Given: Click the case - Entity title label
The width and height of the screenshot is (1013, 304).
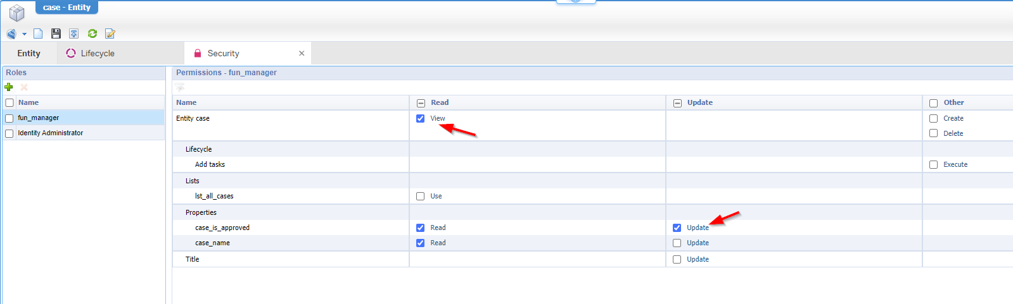Looking at the screenshot, I should [67, 8].
